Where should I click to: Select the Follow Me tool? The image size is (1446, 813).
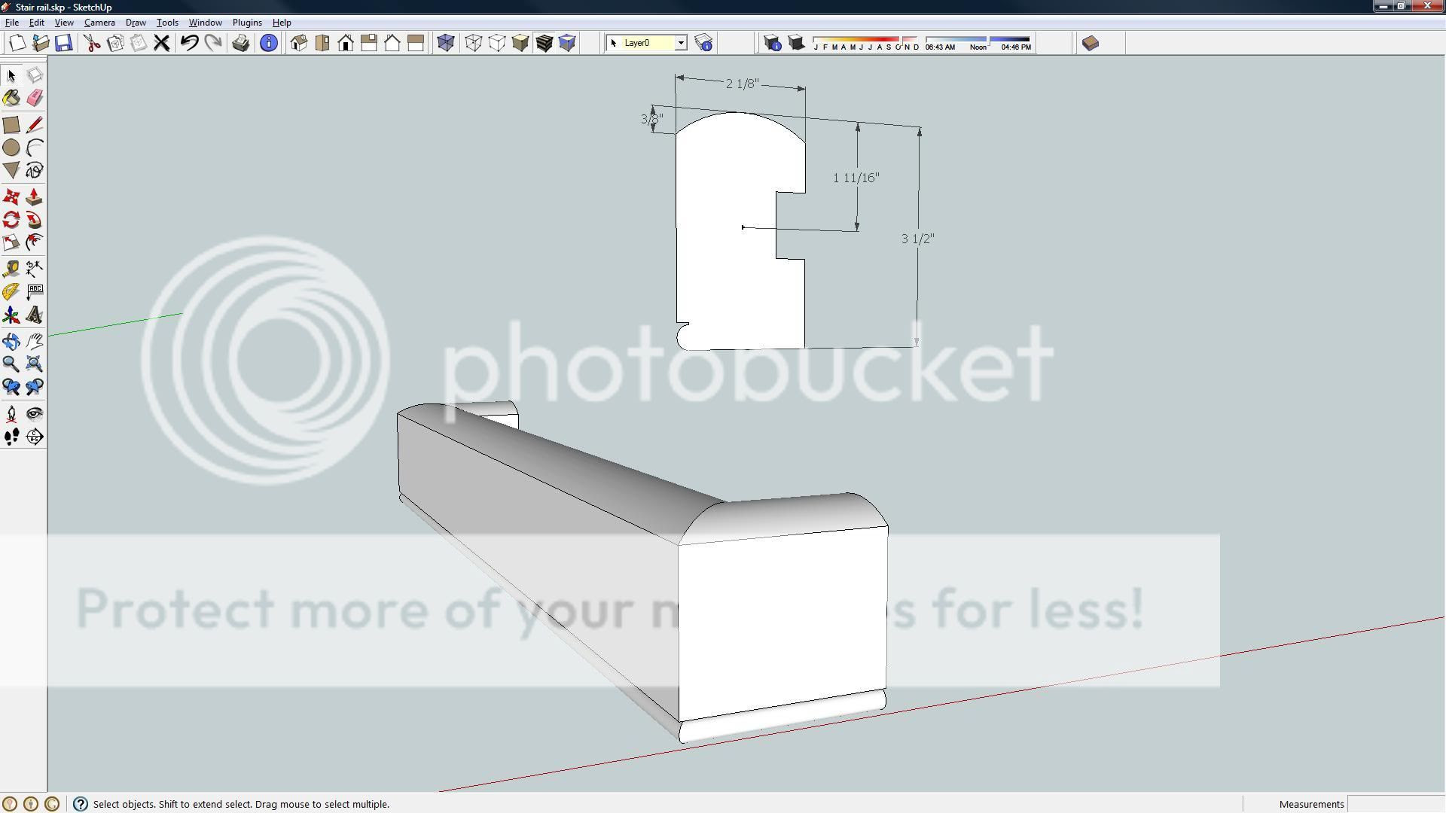[35, 220]
